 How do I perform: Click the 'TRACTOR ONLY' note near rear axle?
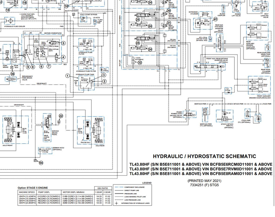(85, 142)
